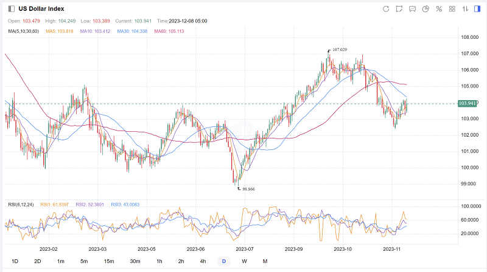Click the RSI(6,12,24) indicator label
The image size is (487, 272).
point(19,204)
